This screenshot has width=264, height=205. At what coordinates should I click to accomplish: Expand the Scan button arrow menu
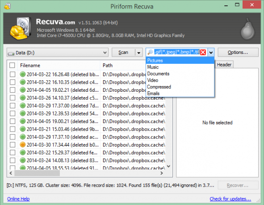pyautogui.click(x=139, y=53)
